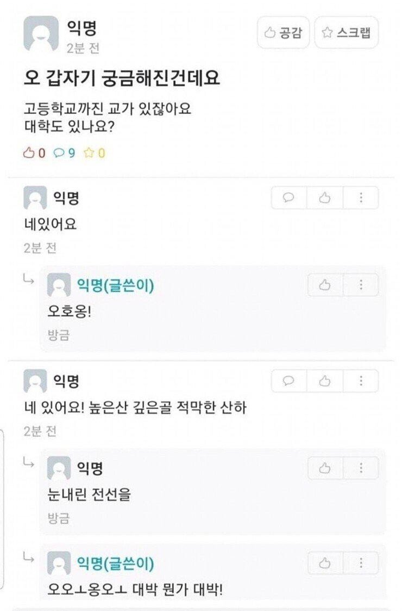The width and height of the screenshot is (402, 611).
Task: Like the 대박 뭔가 대박! reply
Action: (325, 563)
